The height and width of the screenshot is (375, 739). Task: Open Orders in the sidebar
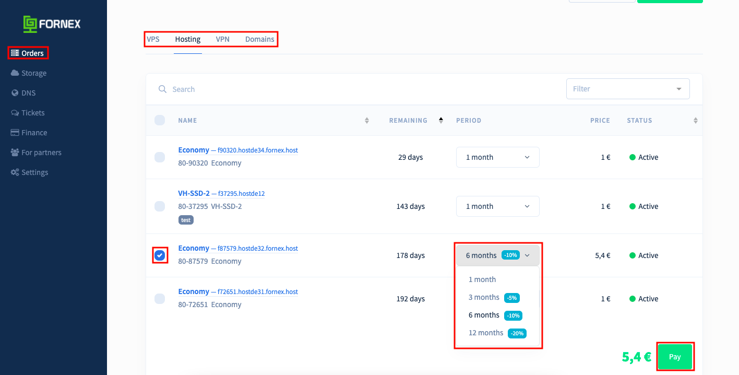click(x=27, y=53)
